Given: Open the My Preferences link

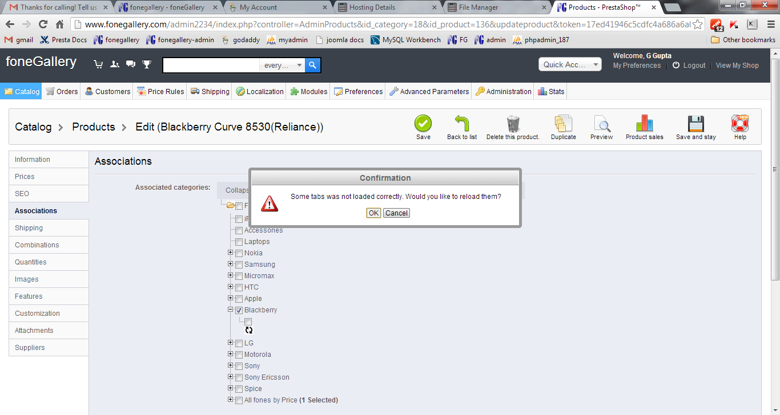Looking at the screenshot, I should click(x=637, y=66).
